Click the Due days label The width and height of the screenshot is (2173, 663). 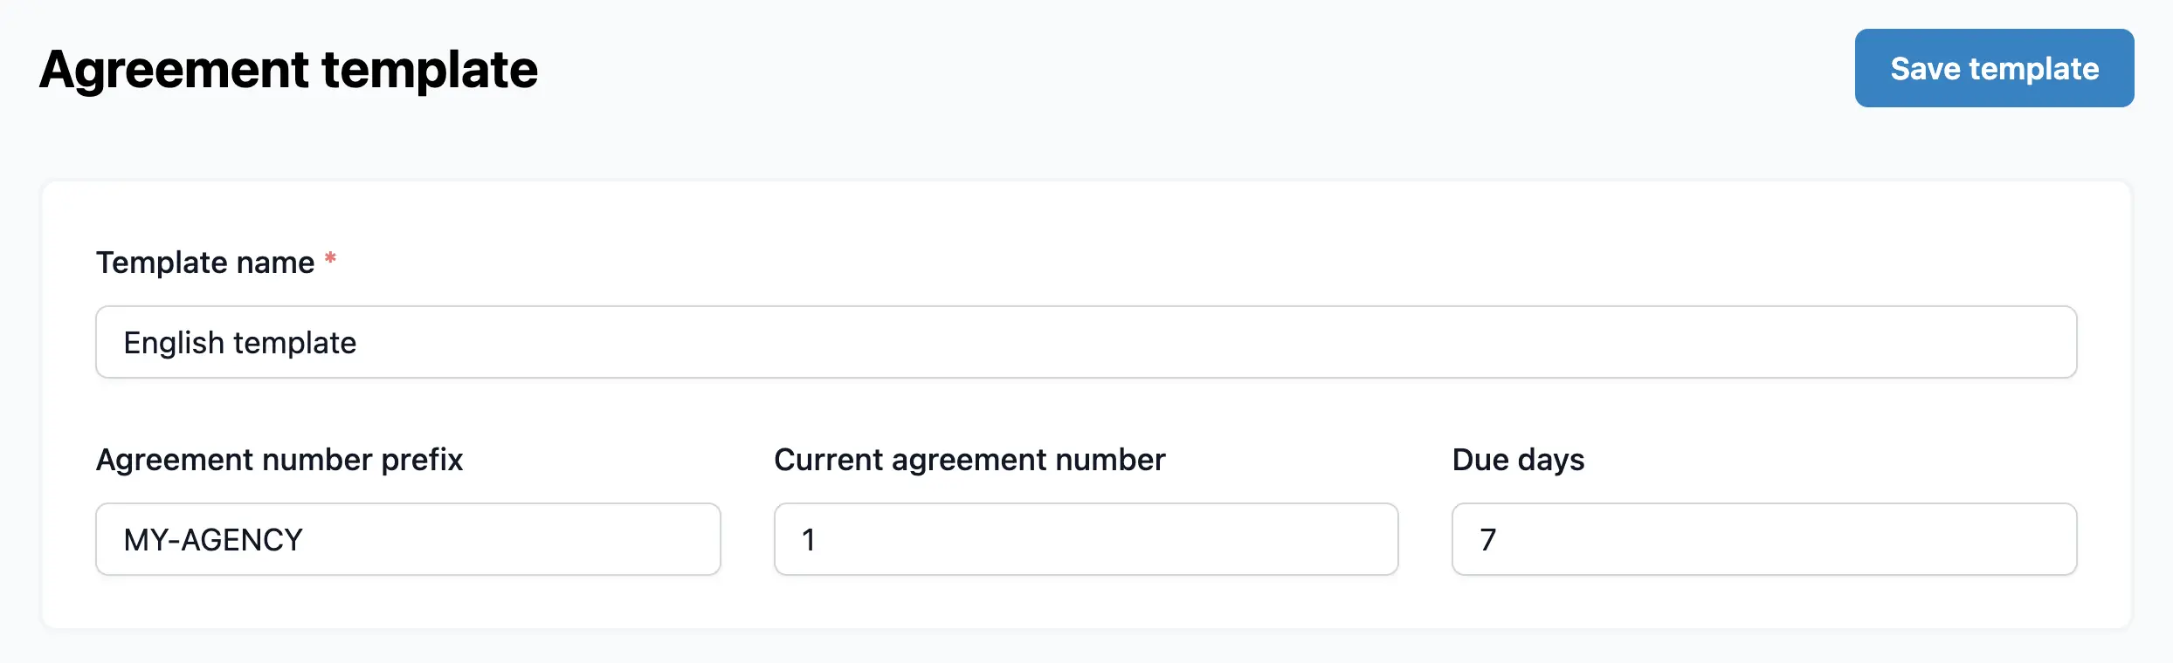pyautogui.click(x=1517, y=460)
